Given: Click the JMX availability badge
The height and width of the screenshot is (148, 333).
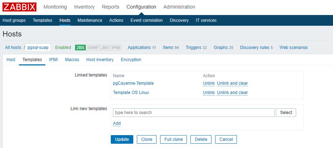Looking at the screenshot, I should point(105,48).
